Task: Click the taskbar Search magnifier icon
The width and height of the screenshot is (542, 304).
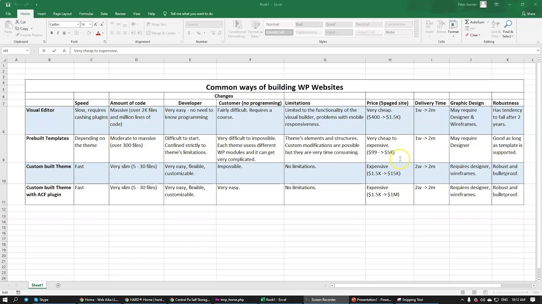Action: 16,300
